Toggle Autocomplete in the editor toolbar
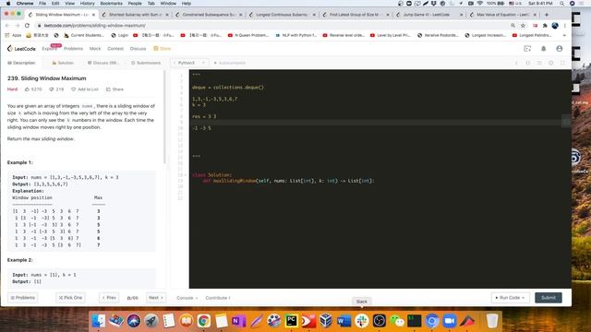The image size is (591, 332). [x=230, y=63]
